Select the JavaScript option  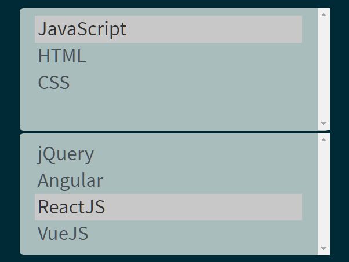168,29
